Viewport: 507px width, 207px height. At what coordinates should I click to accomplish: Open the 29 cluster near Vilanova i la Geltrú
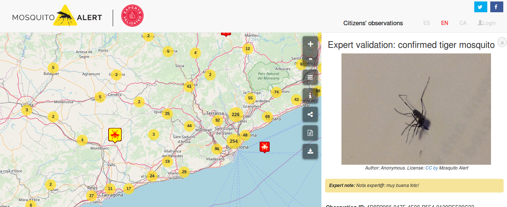click(184, 171)
